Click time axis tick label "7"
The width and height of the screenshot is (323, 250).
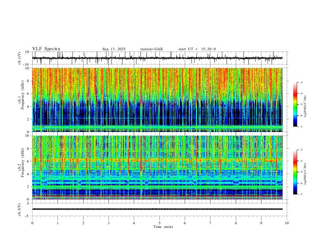210,223
